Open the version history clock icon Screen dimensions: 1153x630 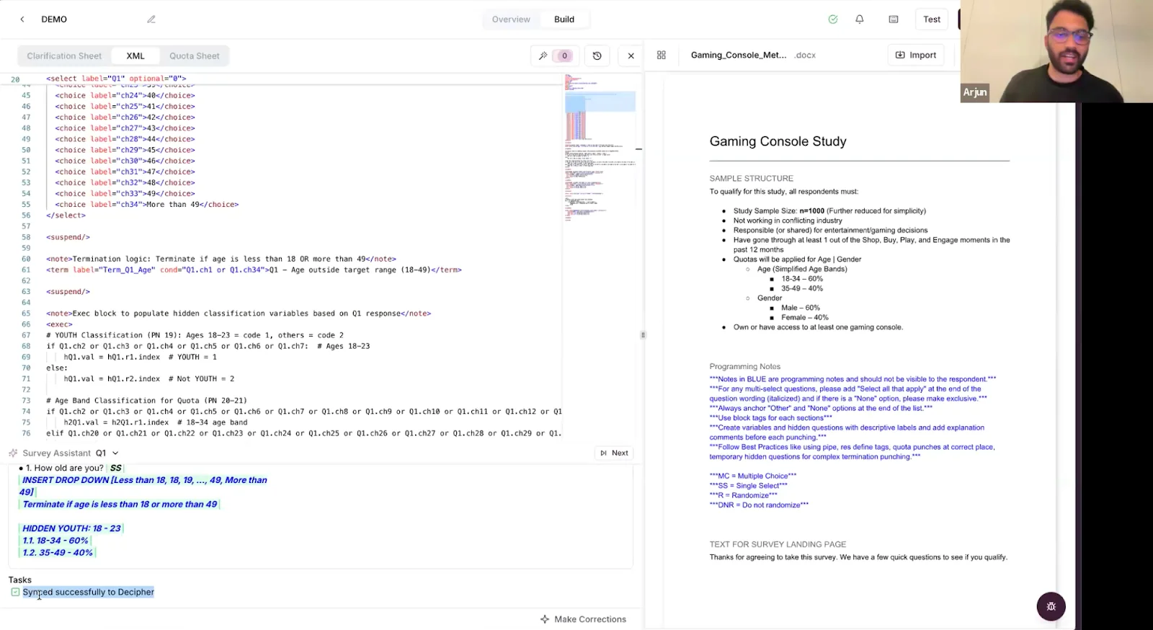(597, 56)
